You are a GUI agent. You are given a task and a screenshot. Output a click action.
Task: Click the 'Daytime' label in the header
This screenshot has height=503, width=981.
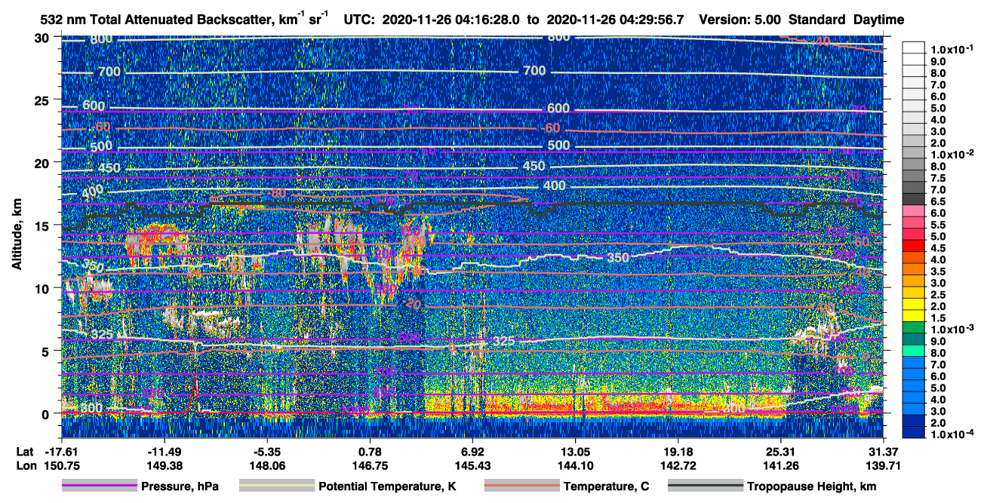pos(879,20)
